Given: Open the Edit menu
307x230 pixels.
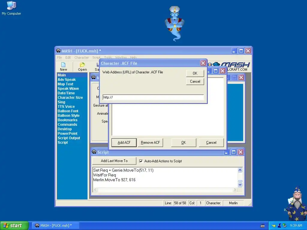Looking at the screenshot, I should tap(68, 57).
